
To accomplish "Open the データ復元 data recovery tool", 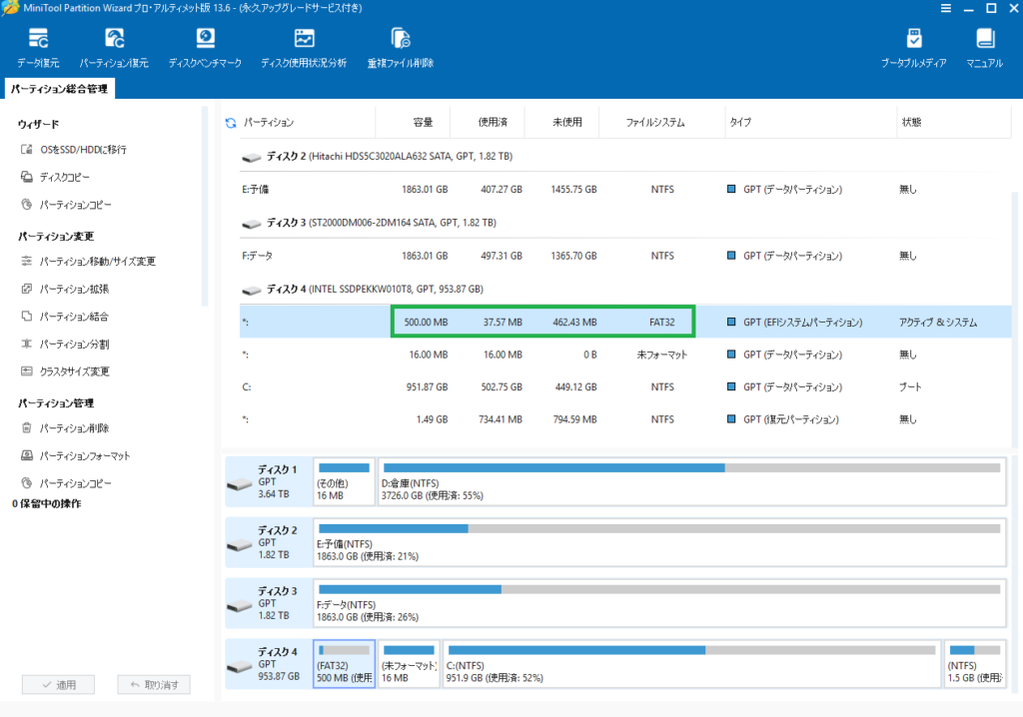I will click(38, 48).
